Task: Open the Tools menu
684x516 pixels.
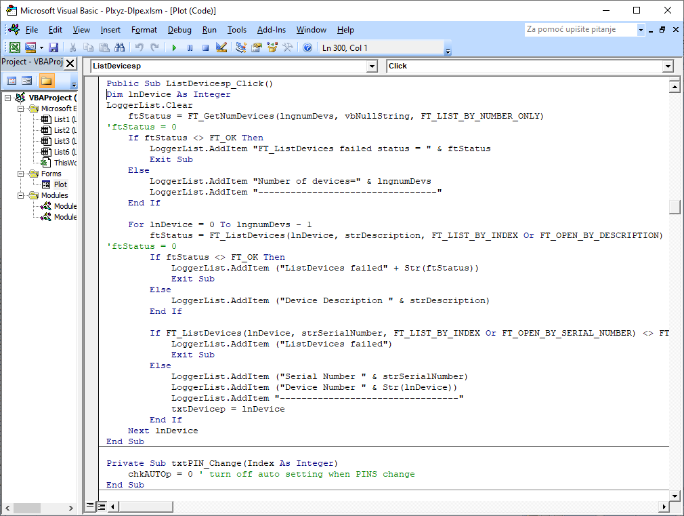Action: 237,30
